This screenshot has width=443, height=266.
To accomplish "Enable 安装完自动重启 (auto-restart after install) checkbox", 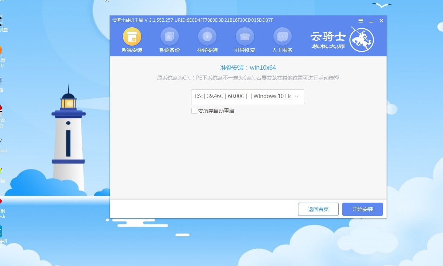I will [194, 111].
